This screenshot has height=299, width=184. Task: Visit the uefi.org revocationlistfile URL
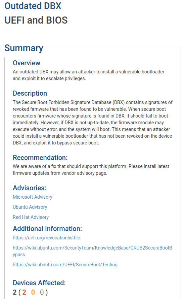[46, 238]
